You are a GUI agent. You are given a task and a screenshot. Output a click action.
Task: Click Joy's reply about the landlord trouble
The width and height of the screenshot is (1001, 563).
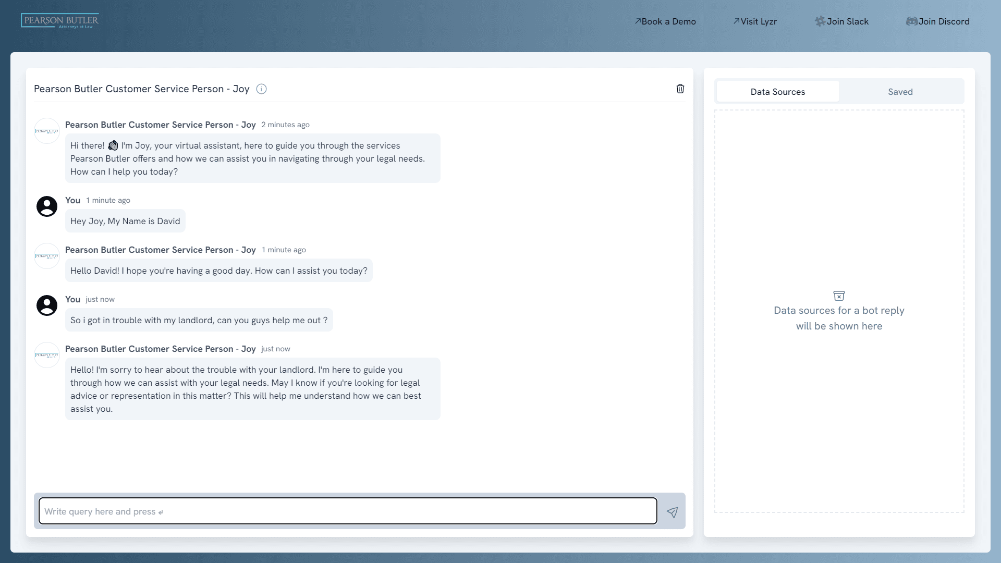[252, 389]
